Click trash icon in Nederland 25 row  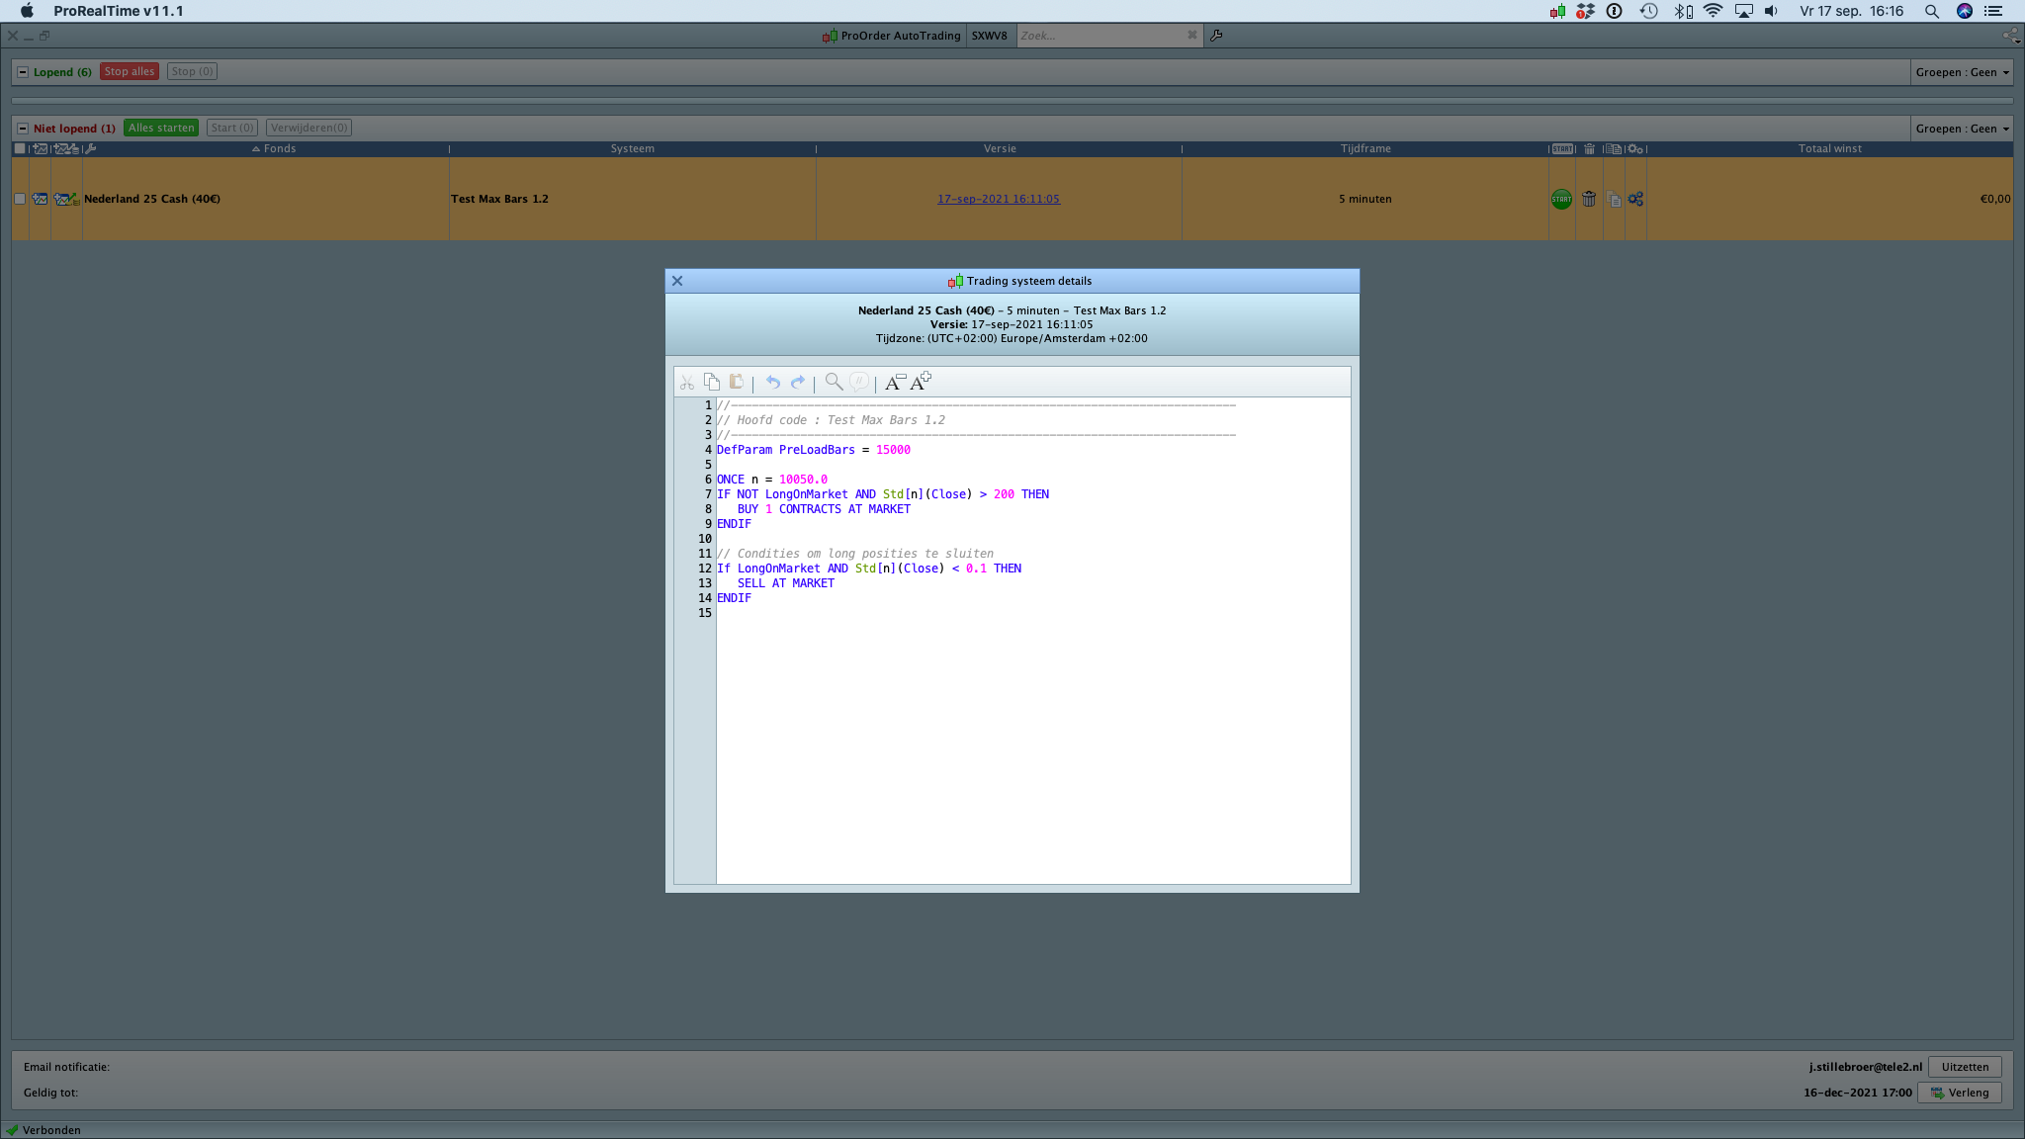click(x=1589, y=199)
